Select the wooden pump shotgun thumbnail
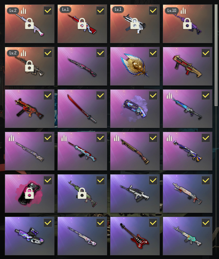 click(135, 151)
